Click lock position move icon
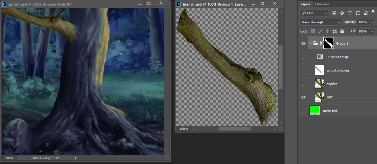 point(327,31)
